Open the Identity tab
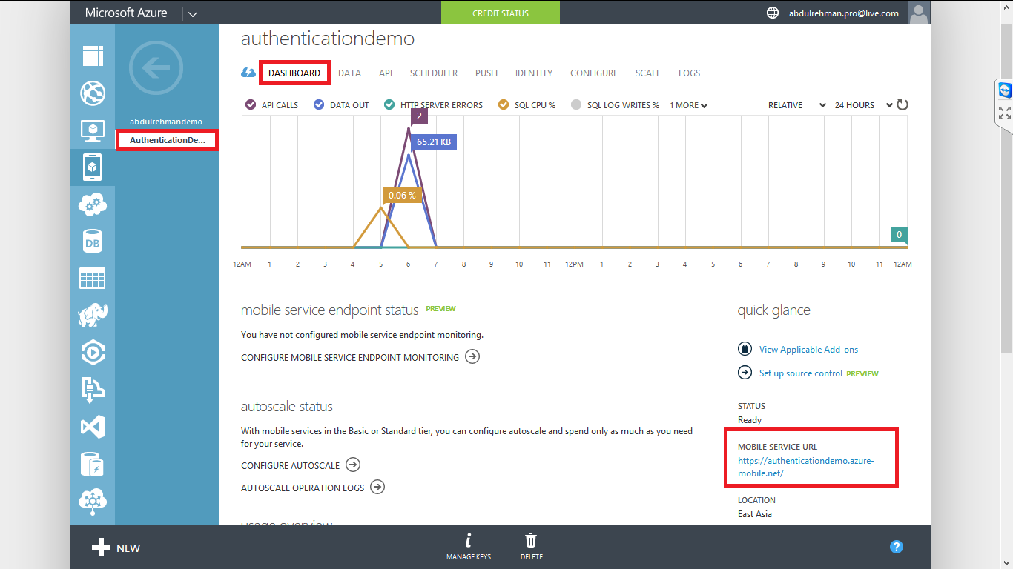The height and width of the screenshot is (569, 1013). pyautogui.click(x=534, y=73)
